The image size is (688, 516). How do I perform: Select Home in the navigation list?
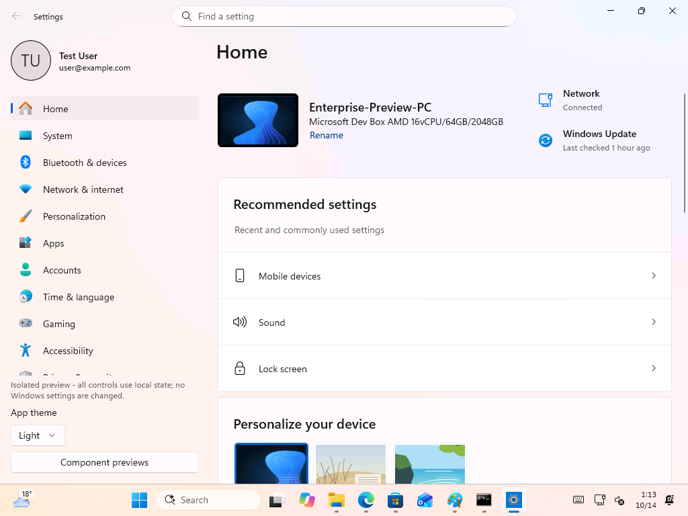tap(104, 108)
